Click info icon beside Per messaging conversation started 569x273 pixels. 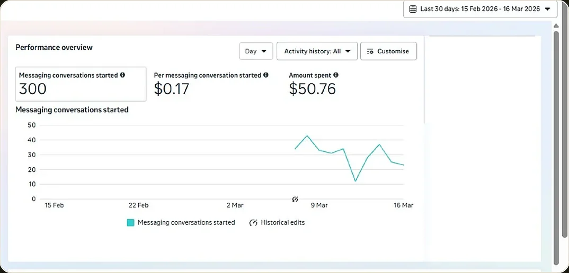click(265, 75)
